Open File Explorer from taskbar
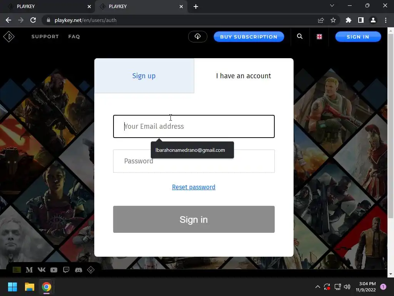This screenshot has width=394, height=296. 29,287
